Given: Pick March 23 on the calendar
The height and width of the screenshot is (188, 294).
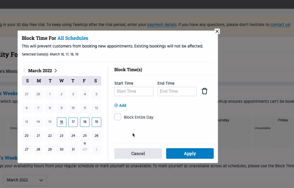Looking at the screenshot, I should 61,136.
